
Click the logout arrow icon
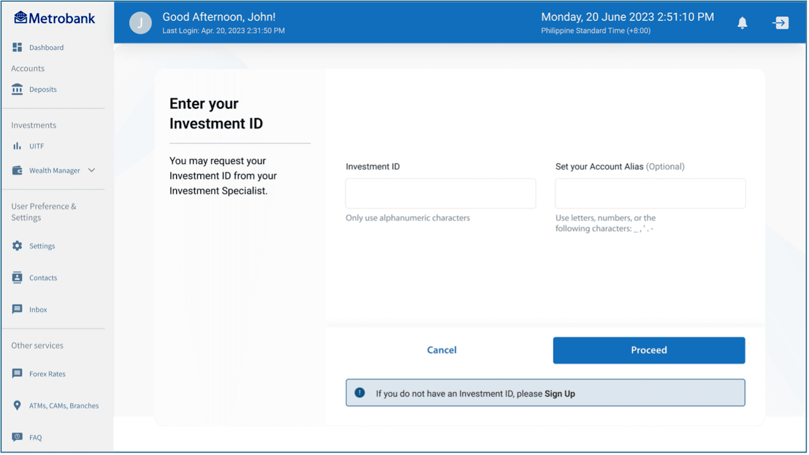pyautogui.click(x=781, y=23)
